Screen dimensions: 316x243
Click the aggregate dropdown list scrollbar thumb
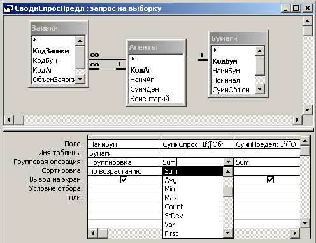[x=228, y=193]
